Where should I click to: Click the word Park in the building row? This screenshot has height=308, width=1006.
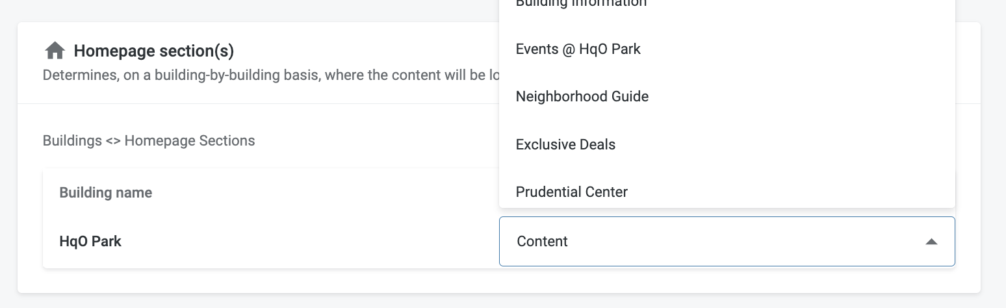tap(106, 242)
